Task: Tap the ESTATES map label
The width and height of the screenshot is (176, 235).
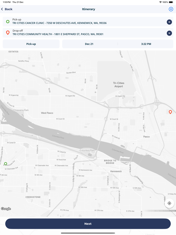Action: tap(13, 51)
